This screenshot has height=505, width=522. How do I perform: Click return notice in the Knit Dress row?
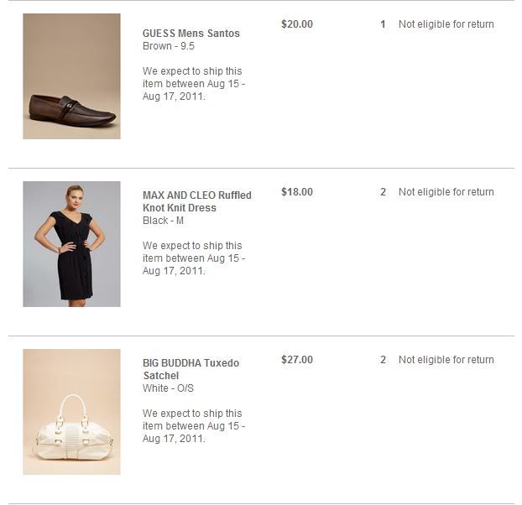(x=446, y=192)
